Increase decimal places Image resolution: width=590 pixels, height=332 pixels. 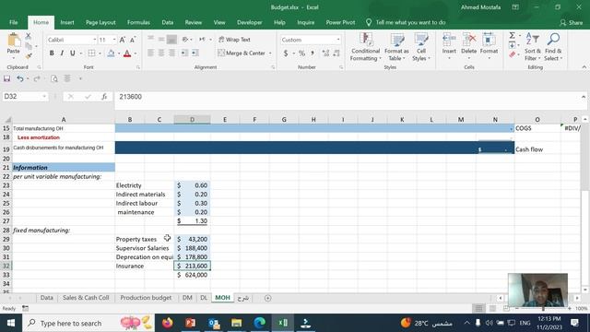pyautogui.click(x=325, y=53)
